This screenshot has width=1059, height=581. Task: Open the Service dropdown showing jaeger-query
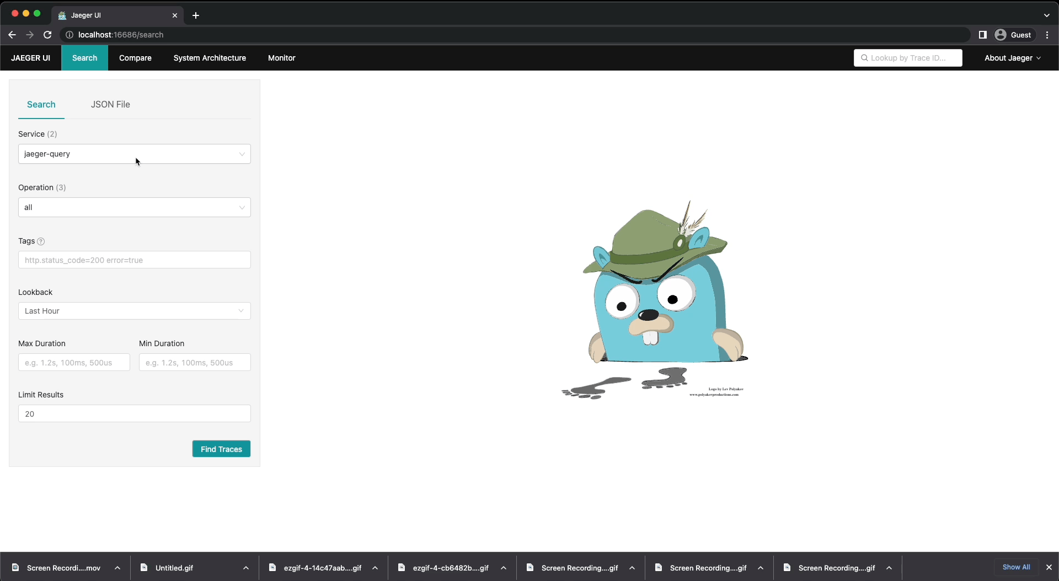click(x=134, y=154)
